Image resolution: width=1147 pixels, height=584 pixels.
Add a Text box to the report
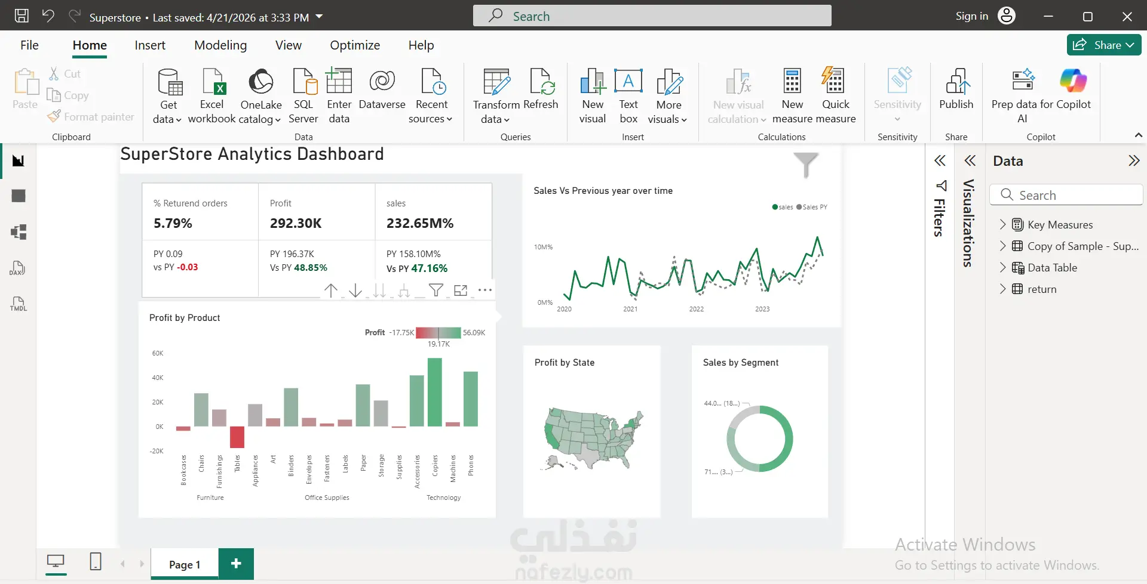click(628, 95)
